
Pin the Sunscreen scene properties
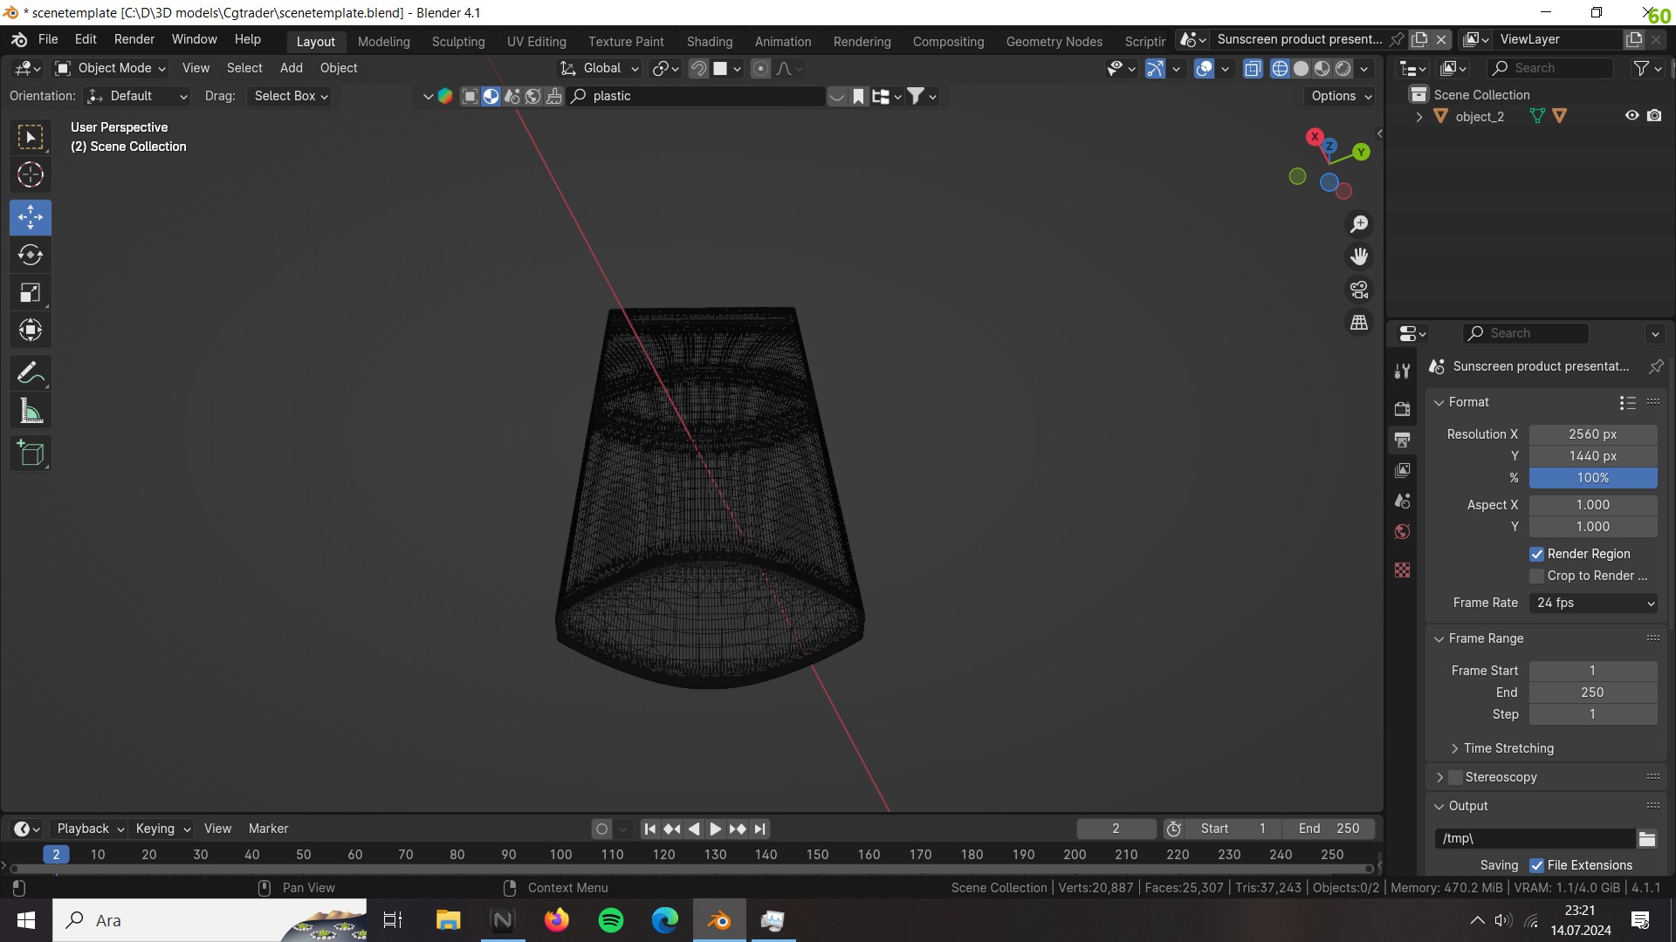click(1656, 366)
